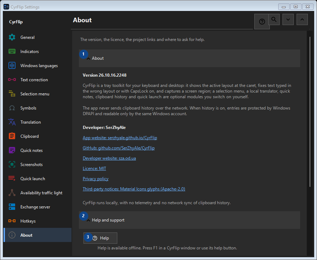Screen dimensions: 317x260
Task: Open the Quick launch icon
Action: point(12,178)
